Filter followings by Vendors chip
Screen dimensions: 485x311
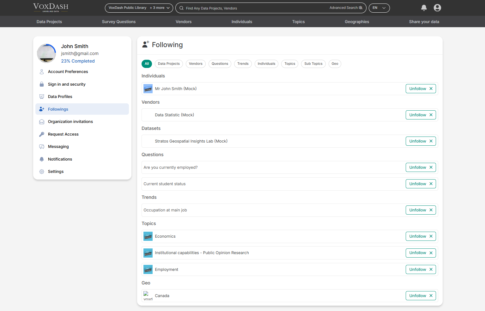(x=196, y=64)
